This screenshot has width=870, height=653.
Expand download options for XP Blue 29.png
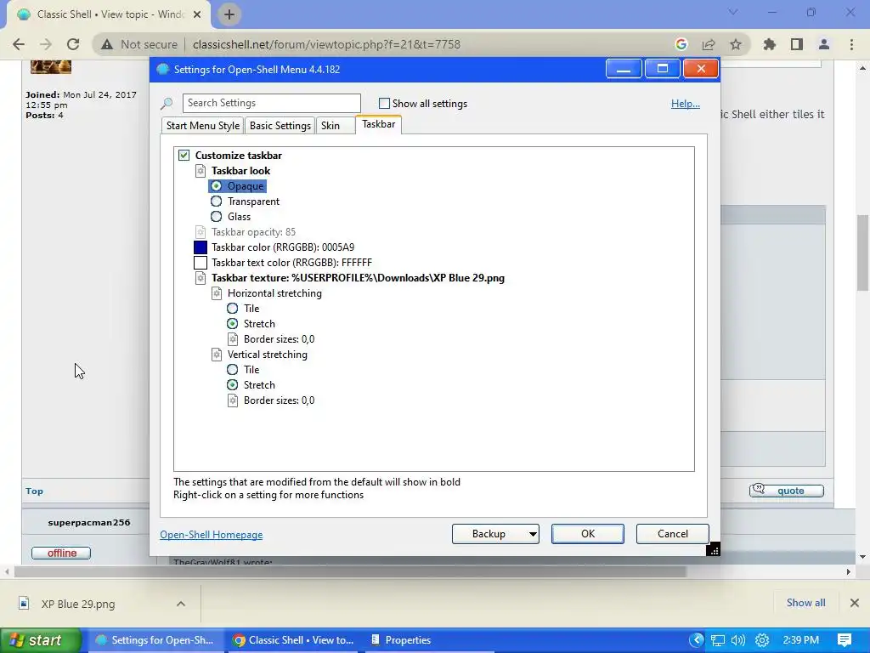(181, 604)
